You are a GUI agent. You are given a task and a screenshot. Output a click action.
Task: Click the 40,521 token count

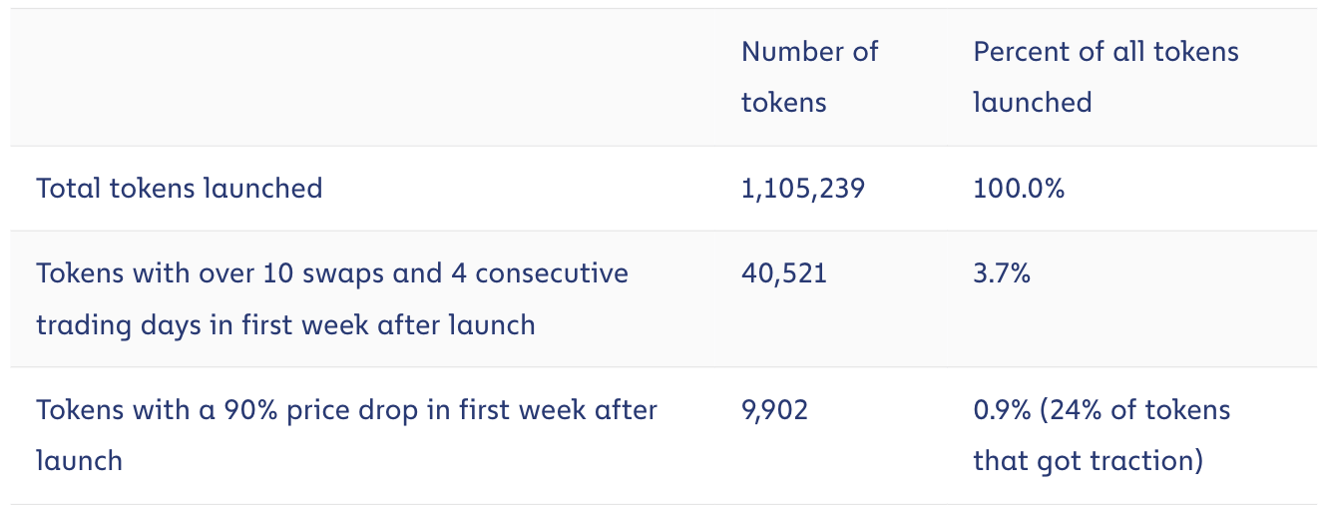tap(784, 273)
